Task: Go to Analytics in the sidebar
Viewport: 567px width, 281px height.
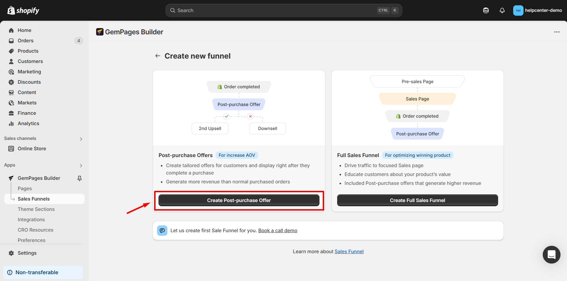Action: click(x=28, y=123)
